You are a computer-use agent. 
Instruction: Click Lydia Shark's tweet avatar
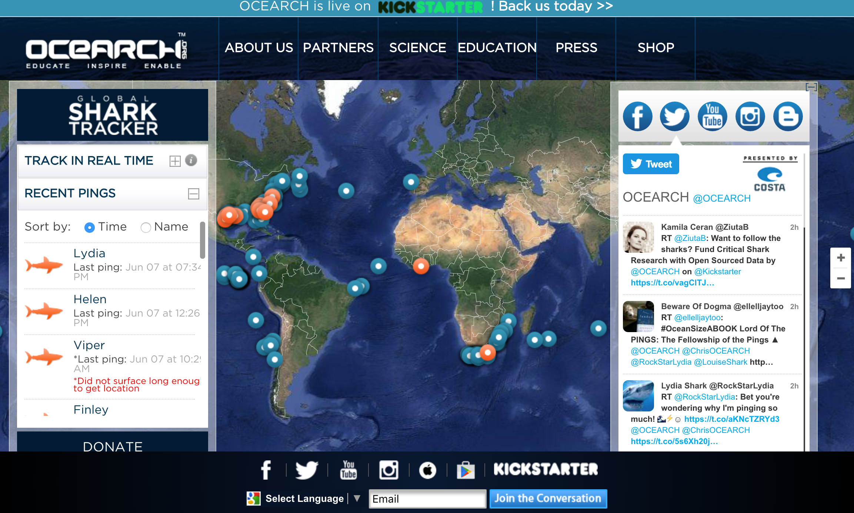[638, 396]
